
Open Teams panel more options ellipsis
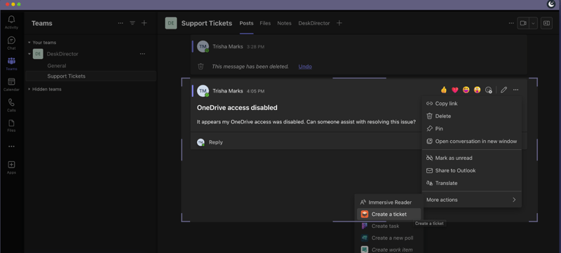[x=121, y=23]
